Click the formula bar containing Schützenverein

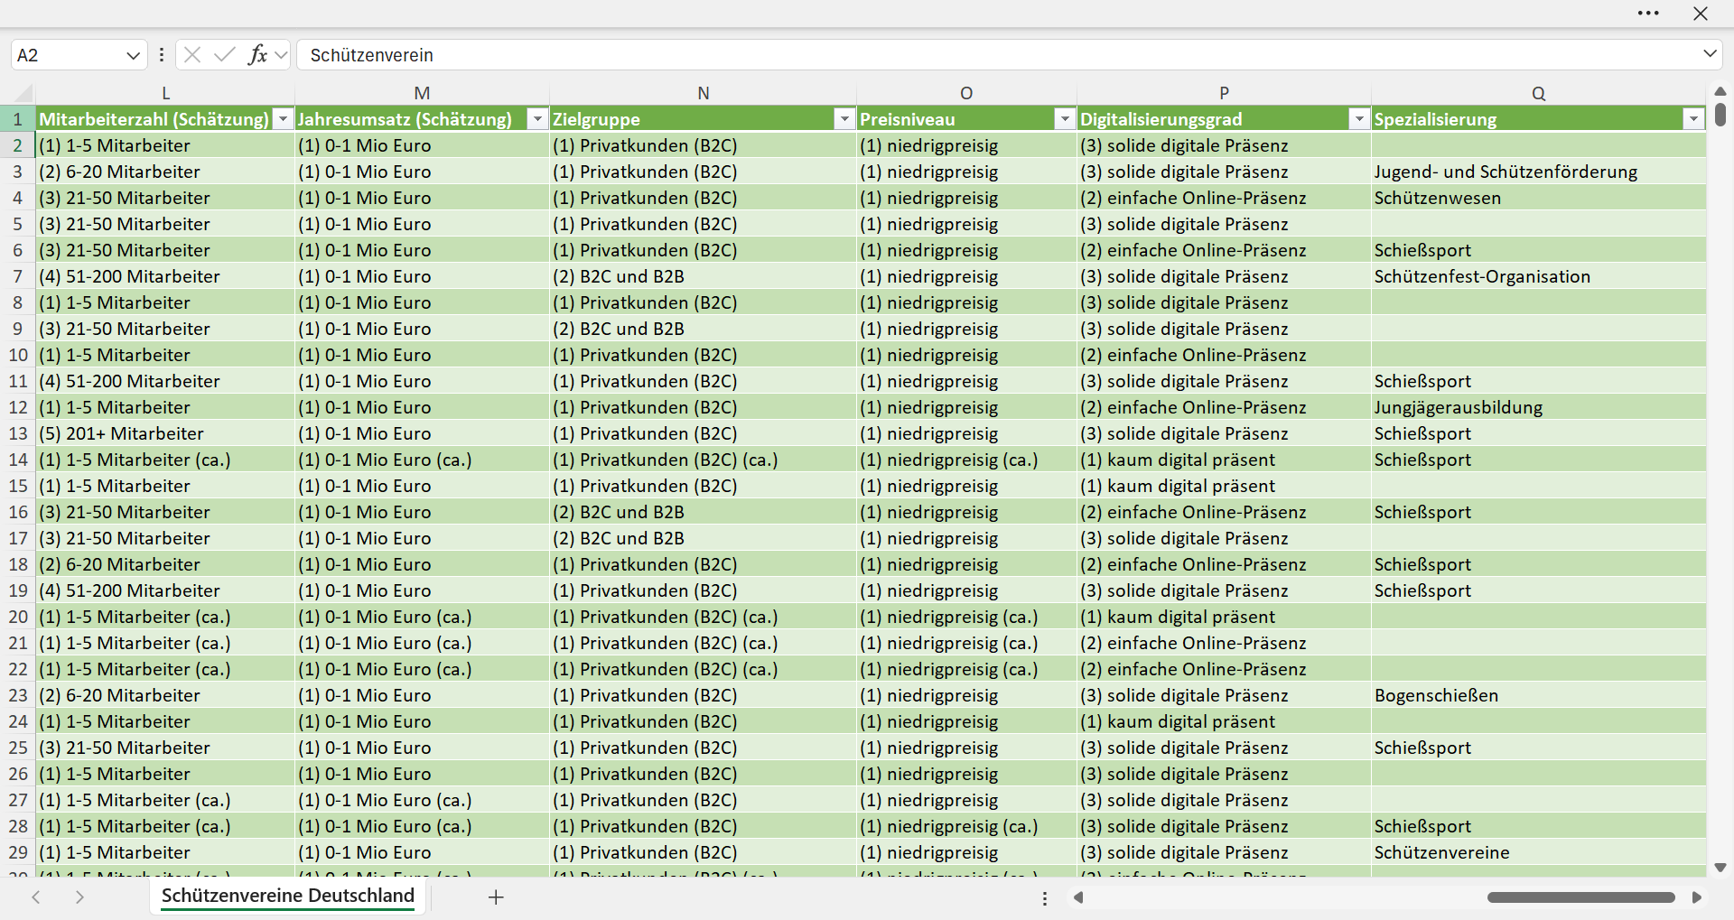[x=998, y=55]
